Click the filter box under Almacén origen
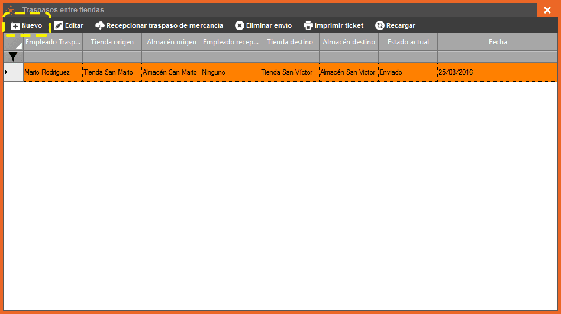Image resolution: width=561 pixels, height=314 pixels. tap(171, 57)
